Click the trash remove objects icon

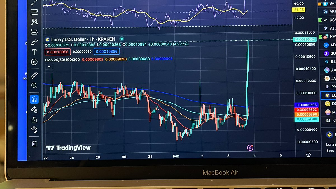click(x=34, y=143)
